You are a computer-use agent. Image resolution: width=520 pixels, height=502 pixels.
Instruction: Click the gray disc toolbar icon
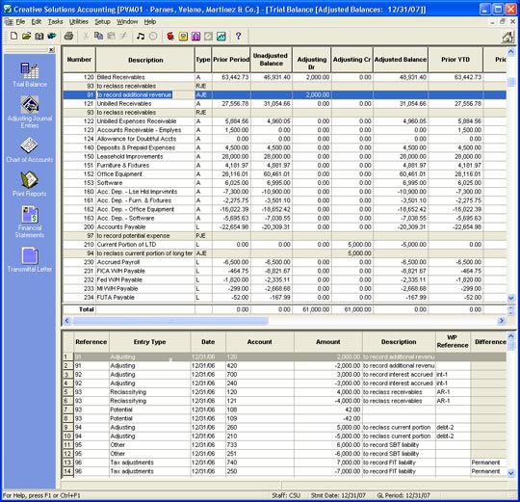click(208, 36)
